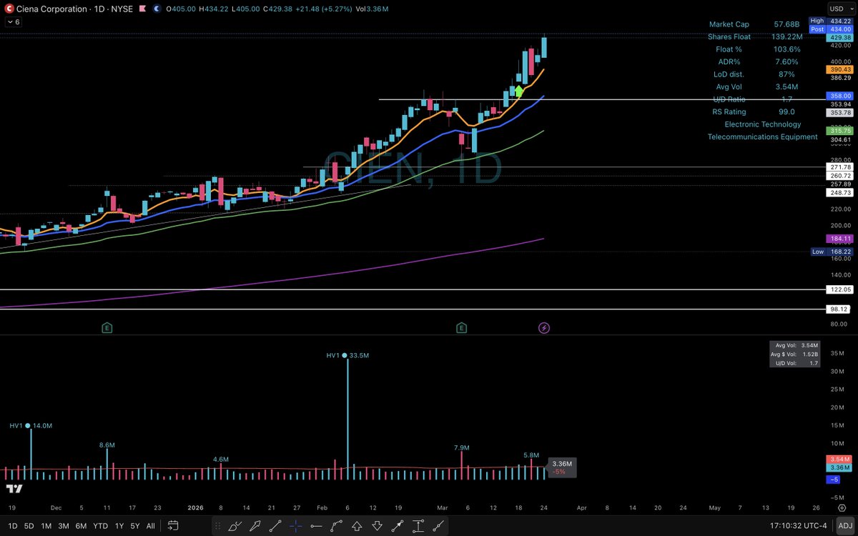Click the Ciena red symbol logo

8,9
